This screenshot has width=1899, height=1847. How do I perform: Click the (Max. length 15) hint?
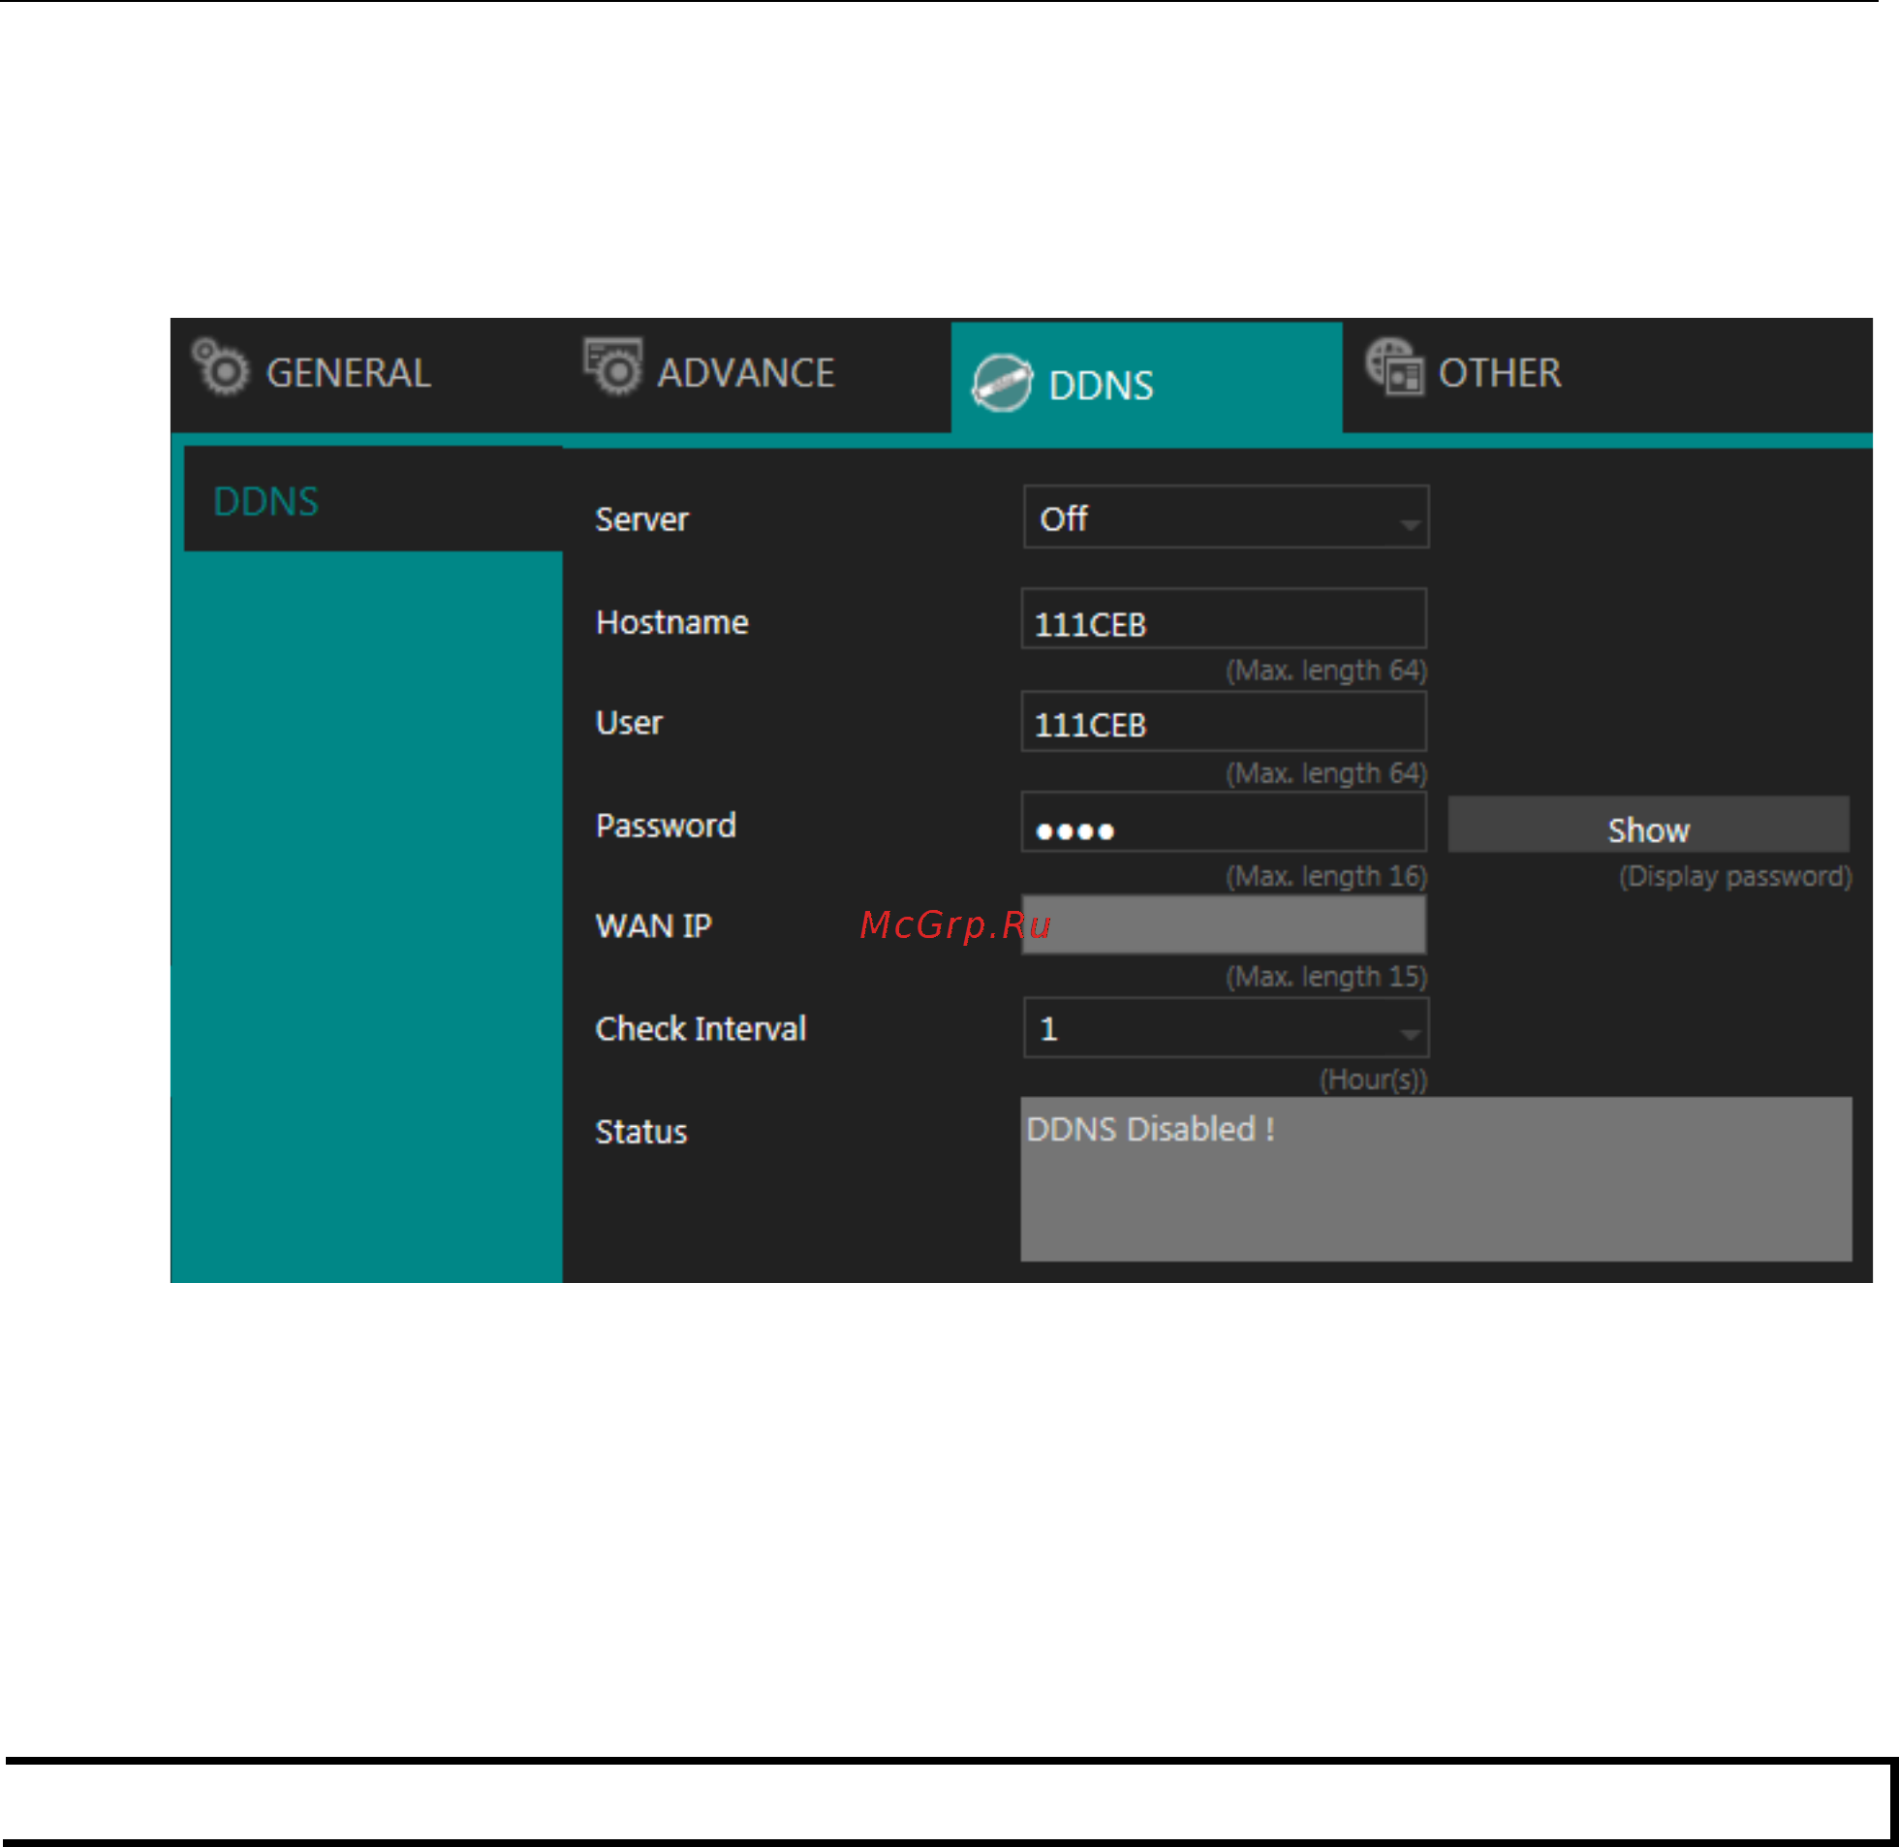coord(1325,977)
